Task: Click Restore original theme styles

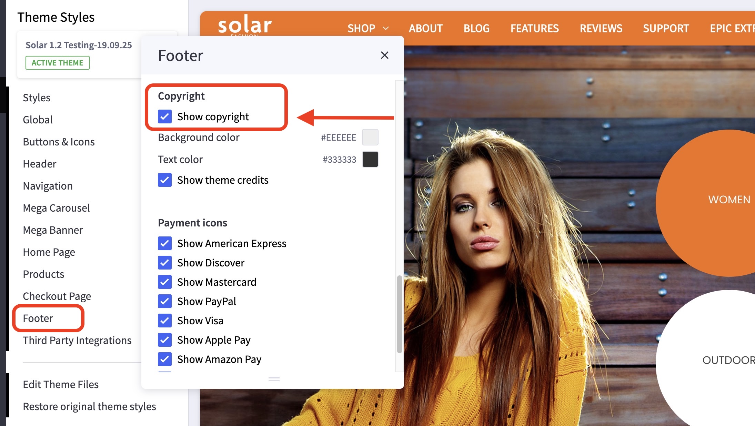Action: coord(89,406)
